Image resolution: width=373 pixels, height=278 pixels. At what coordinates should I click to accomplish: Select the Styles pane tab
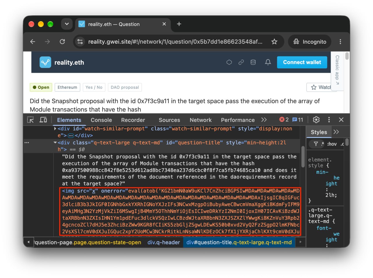[319, 132]
